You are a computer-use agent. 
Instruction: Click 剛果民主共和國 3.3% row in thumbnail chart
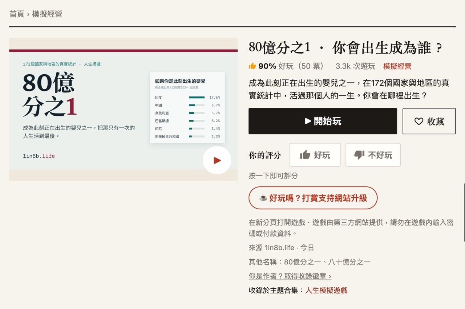187,136
